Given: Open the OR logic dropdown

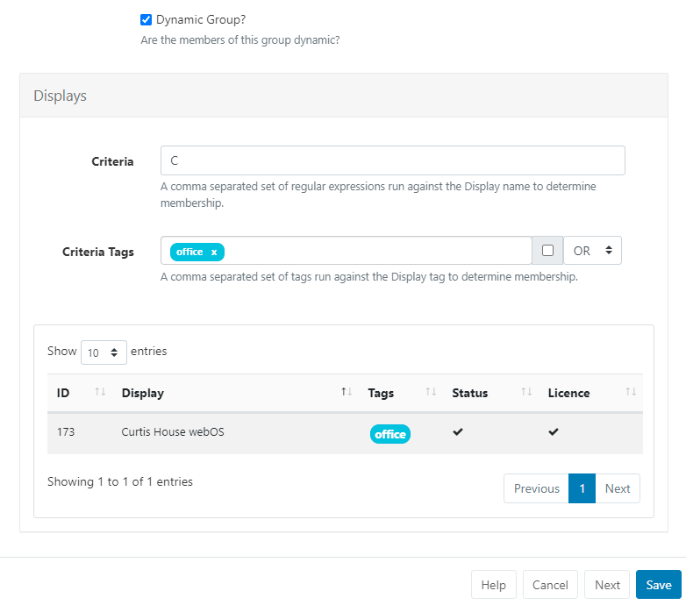Looking at the screenshot, I should [592, 251].
